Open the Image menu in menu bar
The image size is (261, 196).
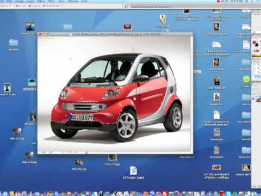[x=19, y=1]
